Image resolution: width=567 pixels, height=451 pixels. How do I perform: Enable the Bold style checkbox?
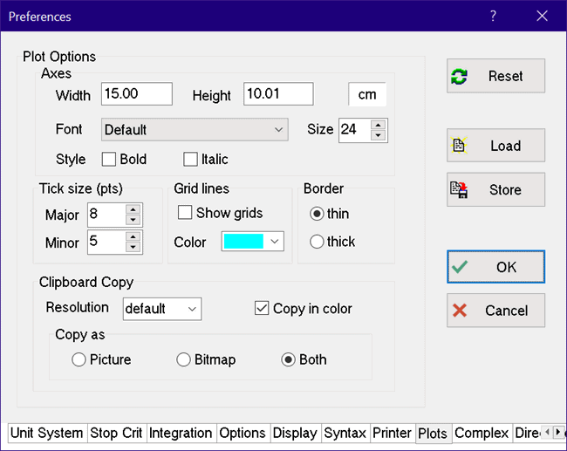pyautogui.click(x=109, y=159)
